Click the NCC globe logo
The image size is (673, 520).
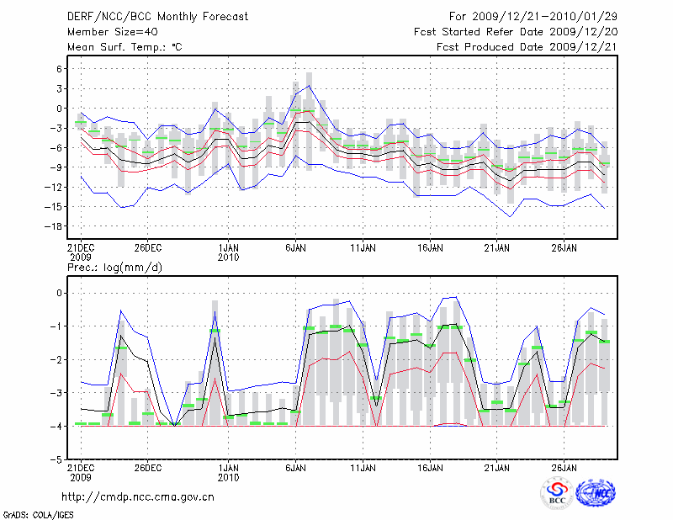[595, 493]
